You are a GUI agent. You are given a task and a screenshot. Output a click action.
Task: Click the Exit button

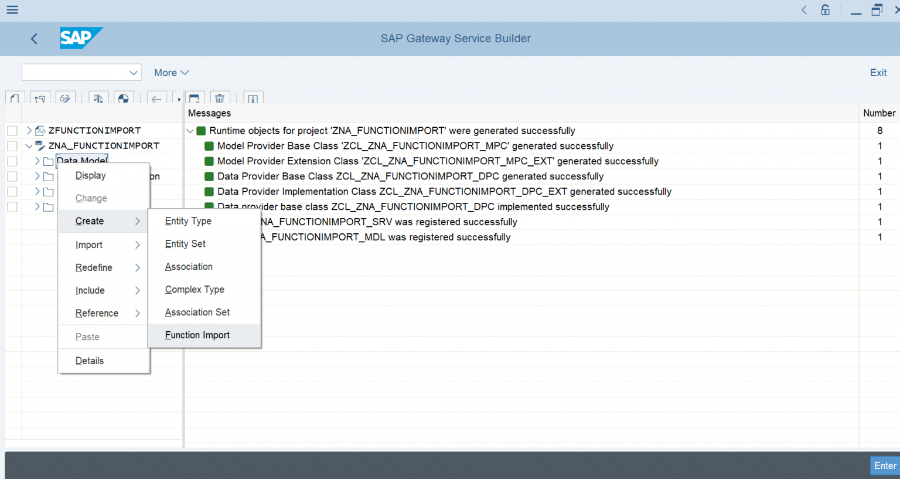pyautogui.click(x=878, y=72)
